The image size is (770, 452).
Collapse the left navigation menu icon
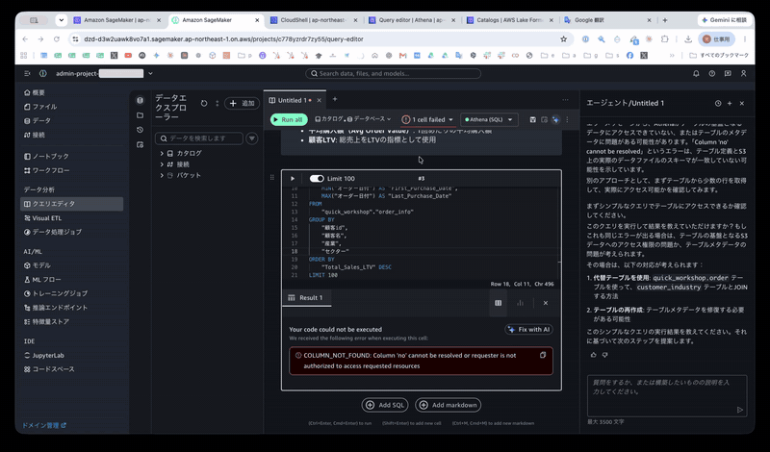click(27, 74)
